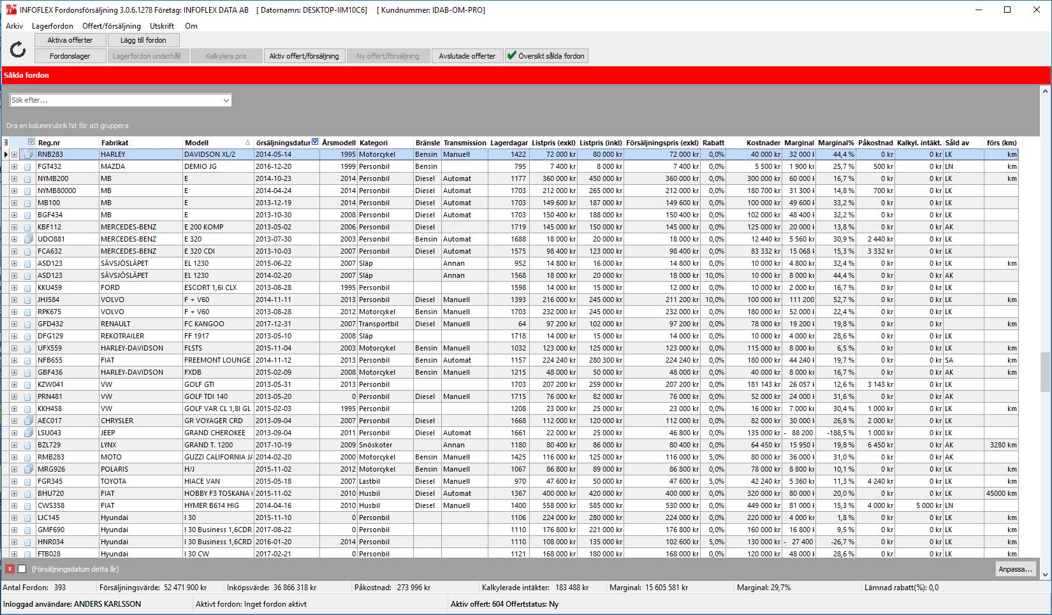This screenshot has width=1052, height=615.
Task: Open the Sök efter dropdown
Action: click(x=226, y=100)
